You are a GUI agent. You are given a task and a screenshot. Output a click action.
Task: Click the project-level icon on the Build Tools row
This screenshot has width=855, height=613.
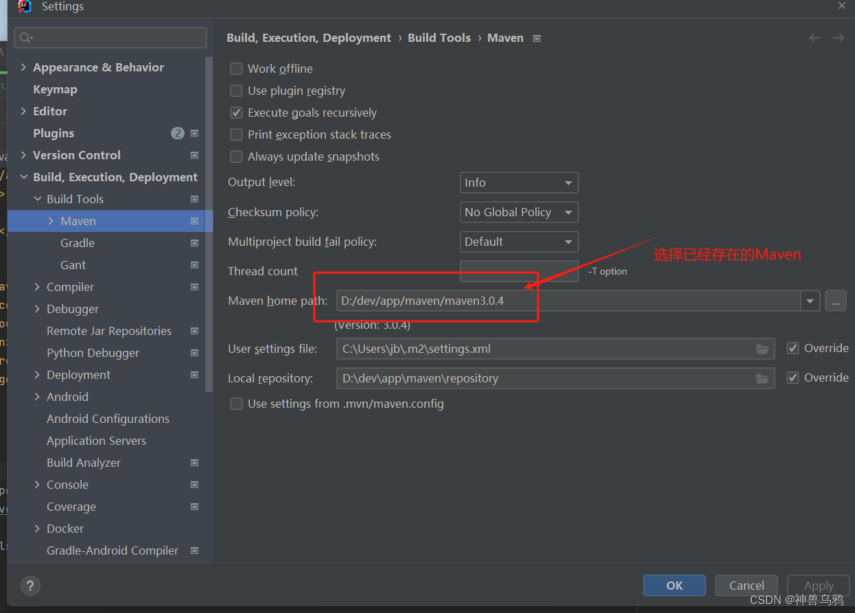pos(195,199)
